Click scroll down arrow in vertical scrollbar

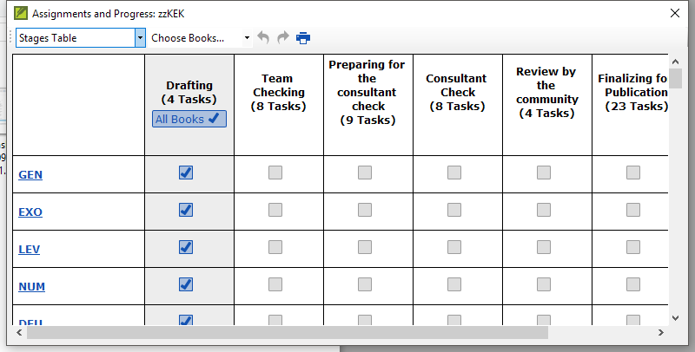pyautogui.click(x=675, y=318)
